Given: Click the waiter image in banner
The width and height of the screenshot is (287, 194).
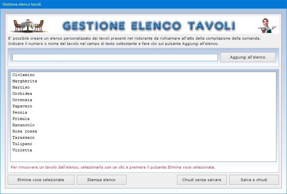Looking at the screenshot, I should coord(267,26).
